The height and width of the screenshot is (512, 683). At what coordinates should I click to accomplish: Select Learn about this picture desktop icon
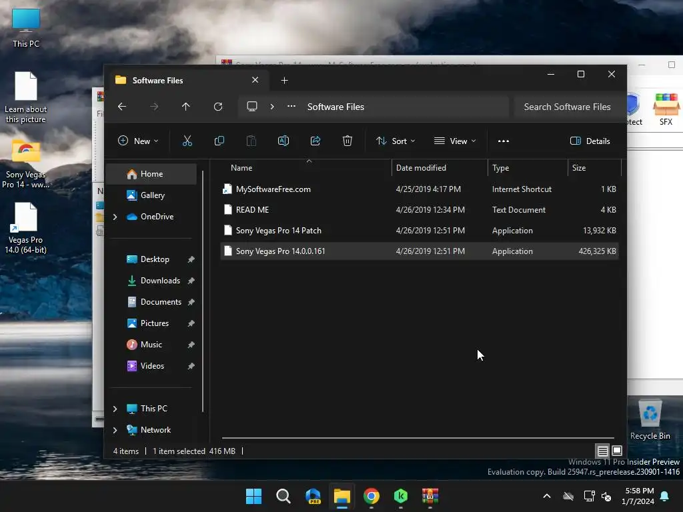(x=26, y=97)
